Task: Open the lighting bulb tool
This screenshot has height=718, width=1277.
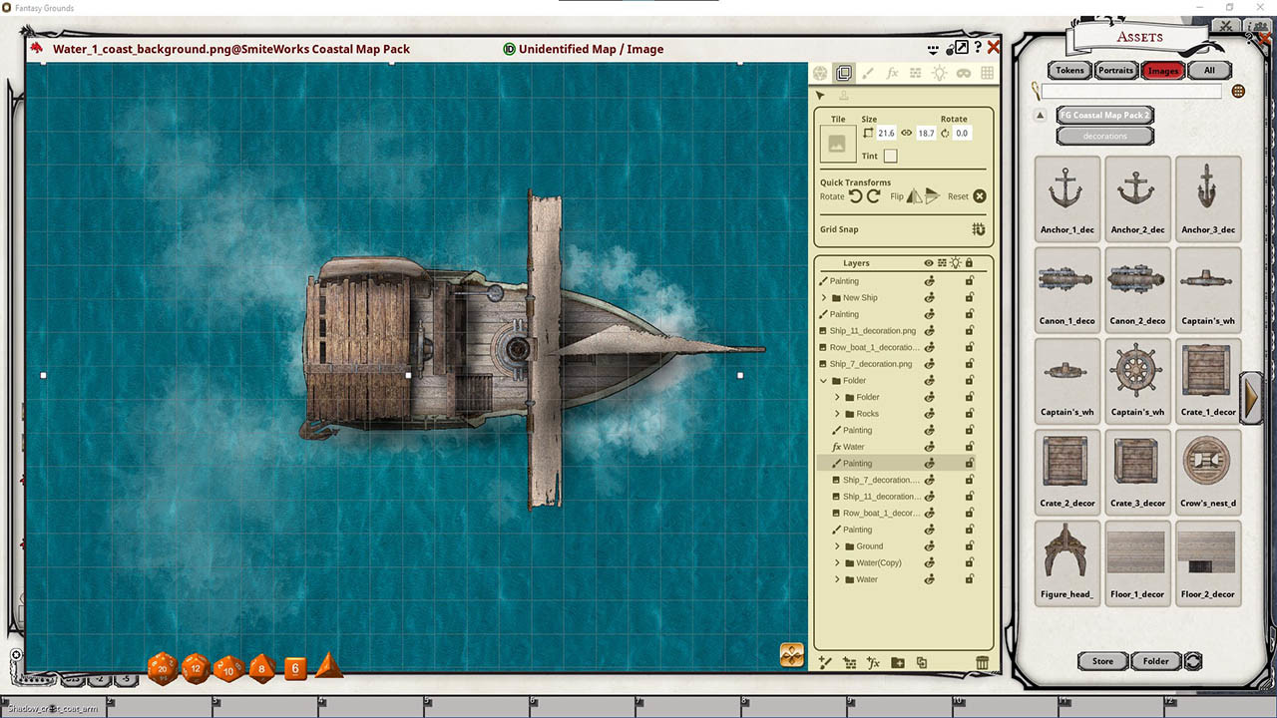Action: point(939,74)
